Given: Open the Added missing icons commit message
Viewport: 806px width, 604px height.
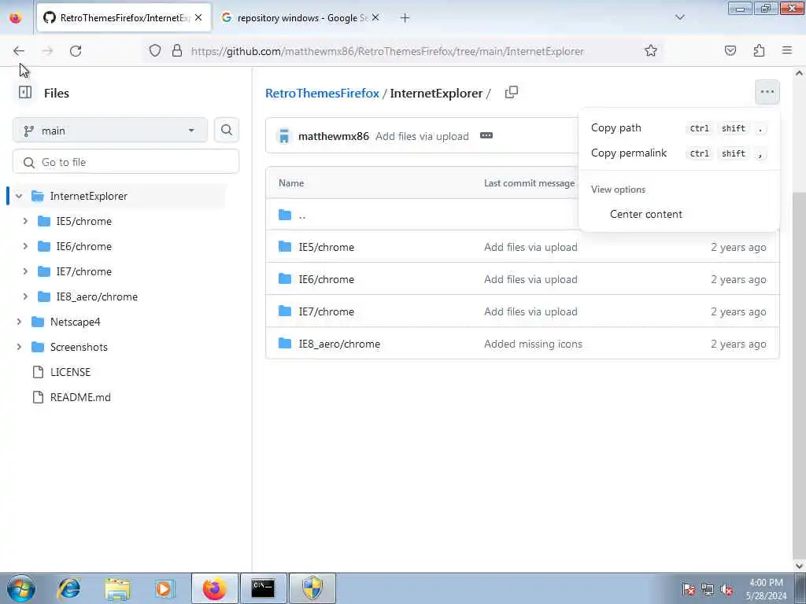Looking at the screenshot, I should click(x=533, y=344).
